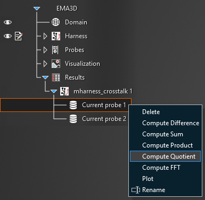Click the Visualization picture icon
The width and height of the screenshot is (205, 200).
point(56,64)
